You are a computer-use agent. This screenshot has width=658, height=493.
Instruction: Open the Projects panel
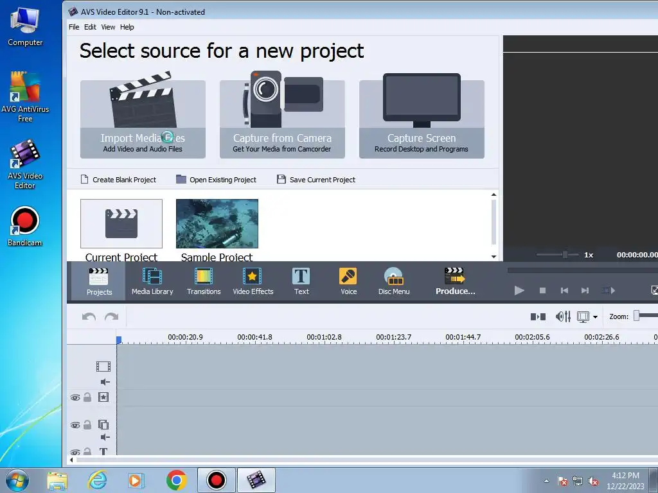98,281
